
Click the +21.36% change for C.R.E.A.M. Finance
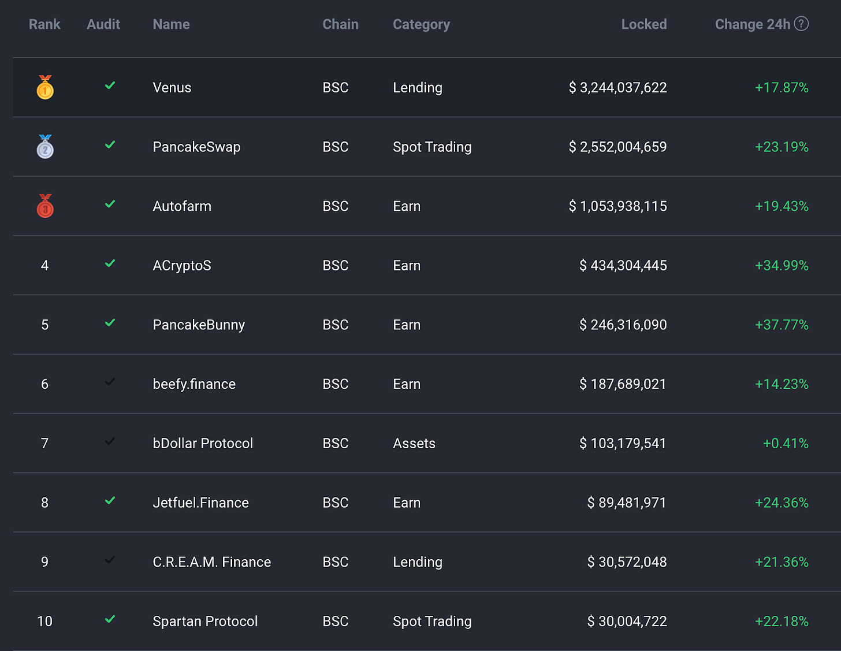[782, 562]
